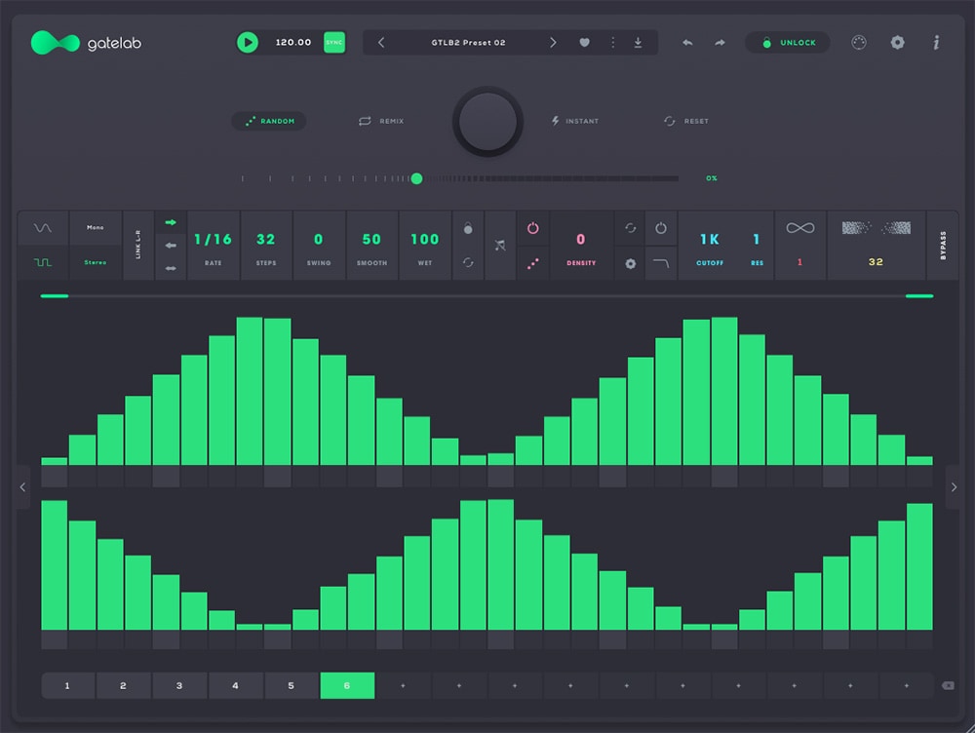Save preset using the download icon
This screenshot has width=975, height=733.
point(638,43)
